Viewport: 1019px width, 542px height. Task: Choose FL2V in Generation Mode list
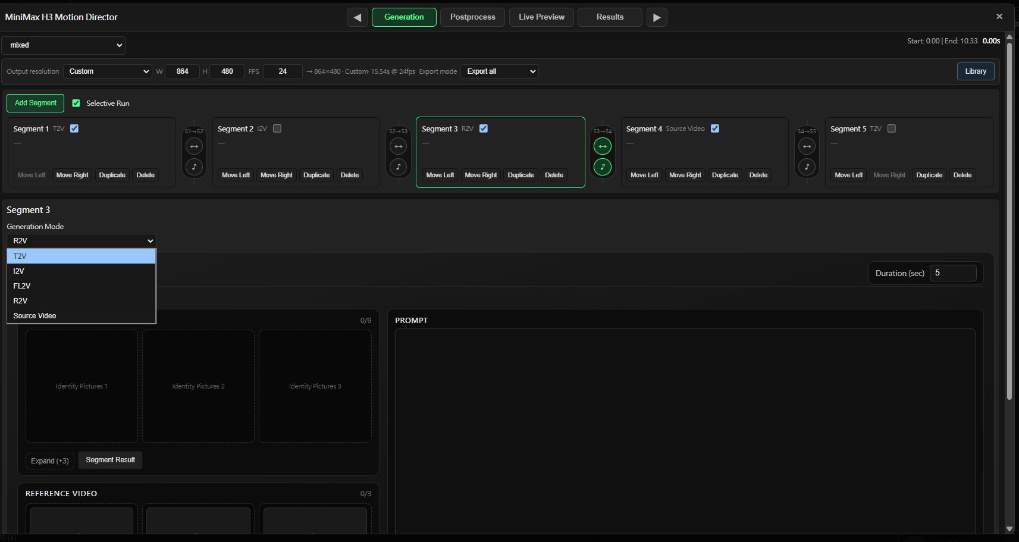pos(81,286)
